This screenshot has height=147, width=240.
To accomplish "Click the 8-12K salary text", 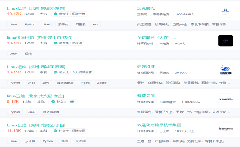I will (x=13, y=101).
